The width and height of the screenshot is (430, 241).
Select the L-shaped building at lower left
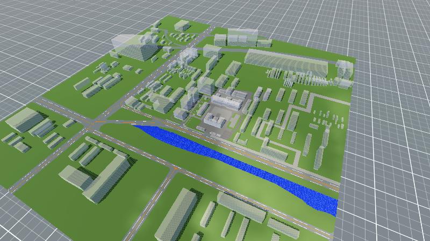tap(99, 176)
